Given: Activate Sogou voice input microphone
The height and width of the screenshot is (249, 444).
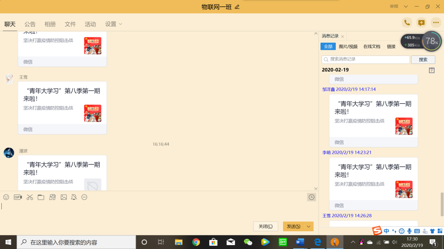Looking at the screenshot, I should click(x=409, y=231).
